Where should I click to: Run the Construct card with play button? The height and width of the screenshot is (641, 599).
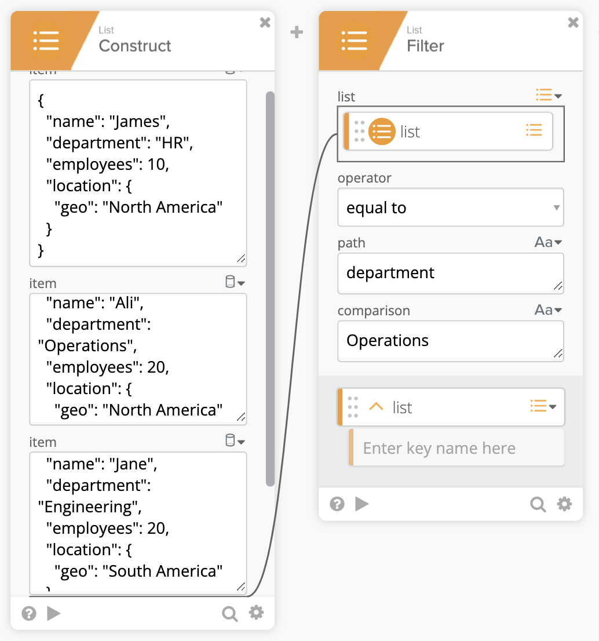(x=54, y=613)
